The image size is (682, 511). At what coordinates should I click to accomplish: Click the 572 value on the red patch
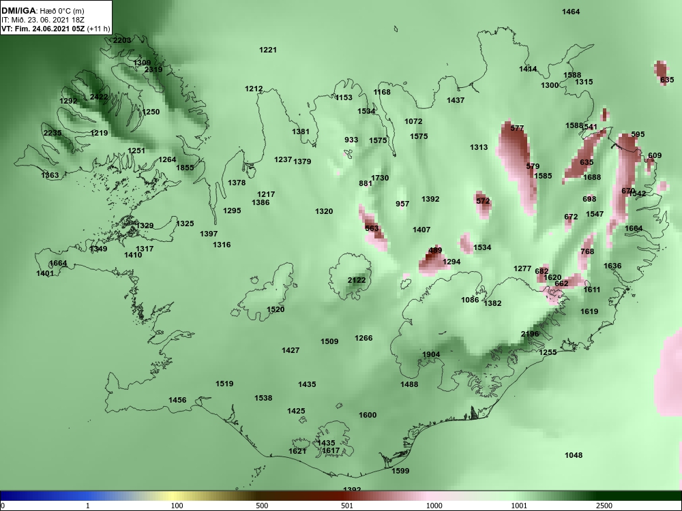[483, 201]
